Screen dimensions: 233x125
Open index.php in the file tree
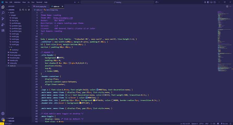(x=13, y=63)
